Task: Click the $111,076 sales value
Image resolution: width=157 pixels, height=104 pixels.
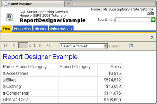Action: coord(112,93)
